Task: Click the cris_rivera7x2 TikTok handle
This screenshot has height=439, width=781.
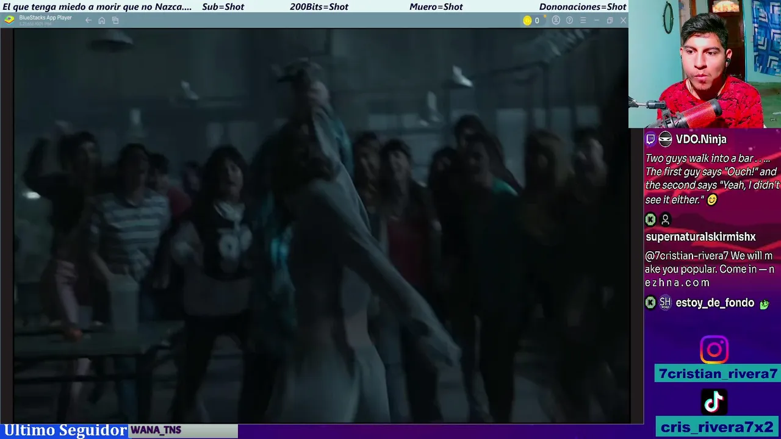Action: click(x=717, y=427)
